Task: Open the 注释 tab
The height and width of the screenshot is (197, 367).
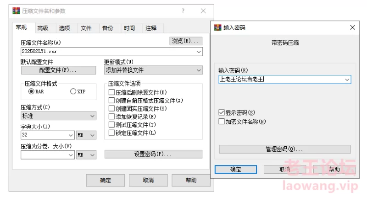Action: 151,28
